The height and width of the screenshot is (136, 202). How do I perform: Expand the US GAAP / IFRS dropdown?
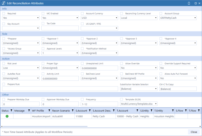99,28
